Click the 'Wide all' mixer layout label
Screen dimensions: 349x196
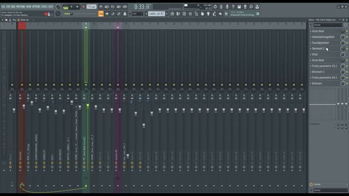click(25, 20)
